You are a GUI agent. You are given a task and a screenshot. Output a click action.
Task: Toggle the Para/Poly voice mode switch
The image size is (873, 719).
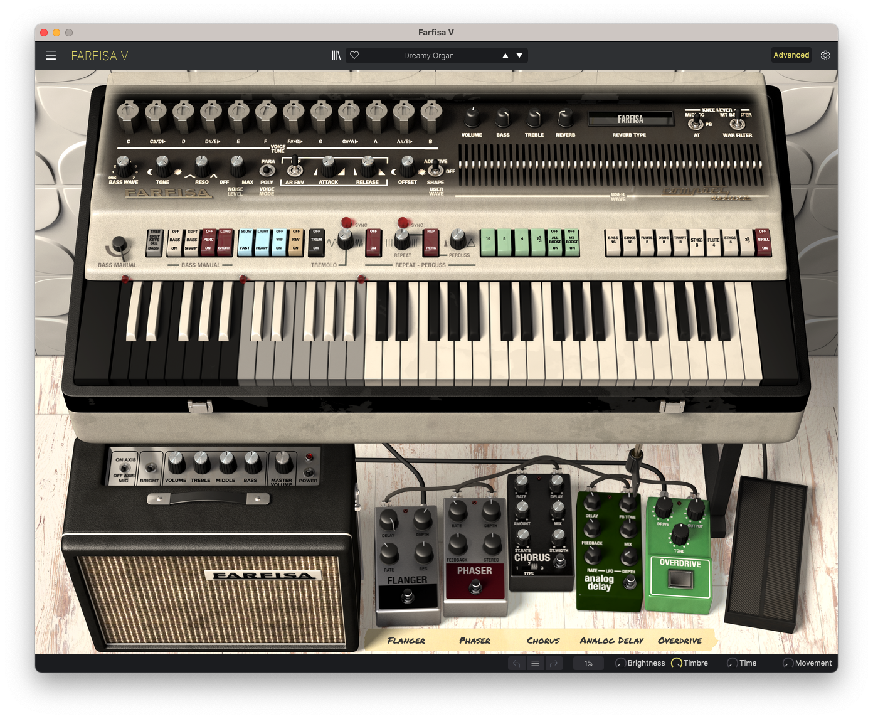(268, 171)
